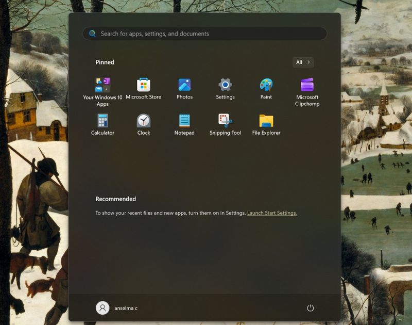
Task: Launch Microsoft Store from pinned apps
Action: click(x=144, y=88)
